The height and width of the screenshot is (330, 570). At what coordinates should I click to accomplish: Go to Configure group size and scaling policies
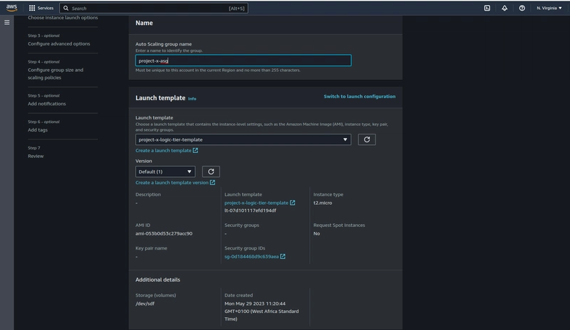click(56, 74)
